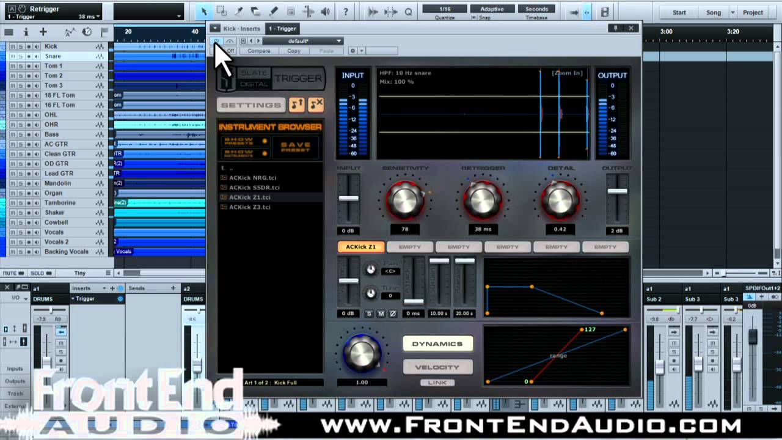Image resolution: width=782 pixels, height=440 pixels.
Task: Select the Arrow tool in toolbar
Action: pyautogui.click(x=204, y=12)
